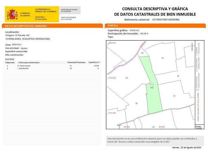Click the gray disclaimer 'Este documento no es una certificación'
The height and width of the screenshot is (156, 208).
point(155,141)
